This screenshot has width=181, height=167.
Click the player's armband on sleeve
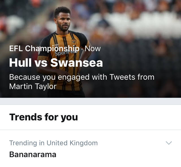click(x=42, y=58)
